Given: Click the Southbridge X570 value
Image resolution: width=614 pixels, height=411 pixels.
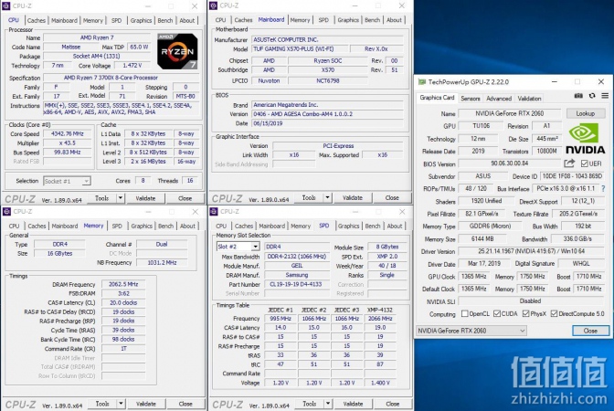Looking at the screenshot, I should point(328,70).
